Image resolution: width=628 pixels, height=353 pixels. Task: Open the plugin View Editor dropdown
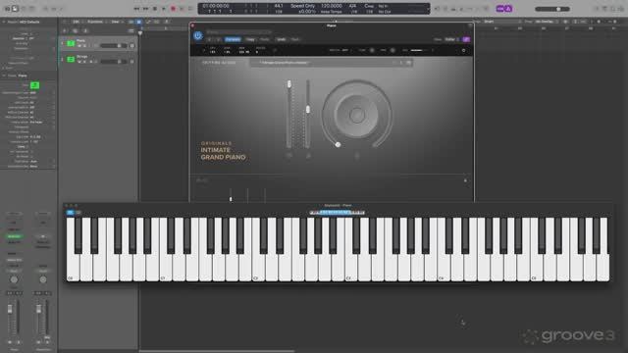[451, 39]
